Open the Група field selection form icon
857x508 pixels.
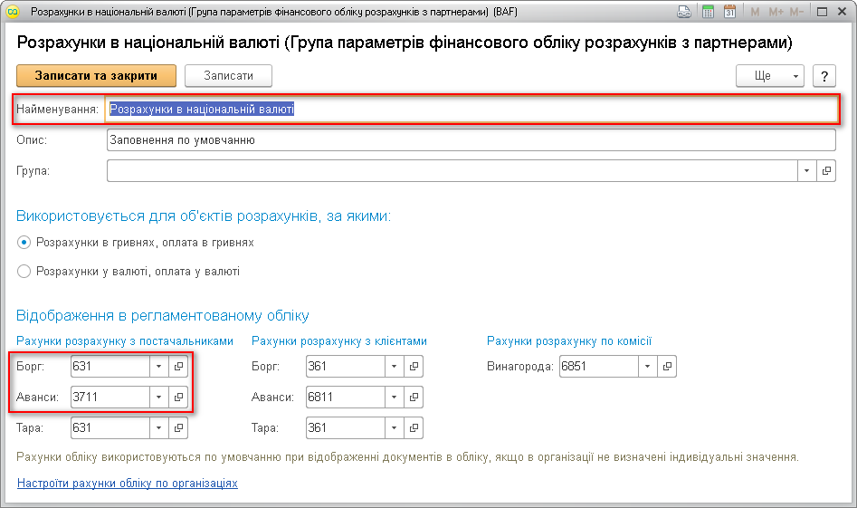pos(826,170)
